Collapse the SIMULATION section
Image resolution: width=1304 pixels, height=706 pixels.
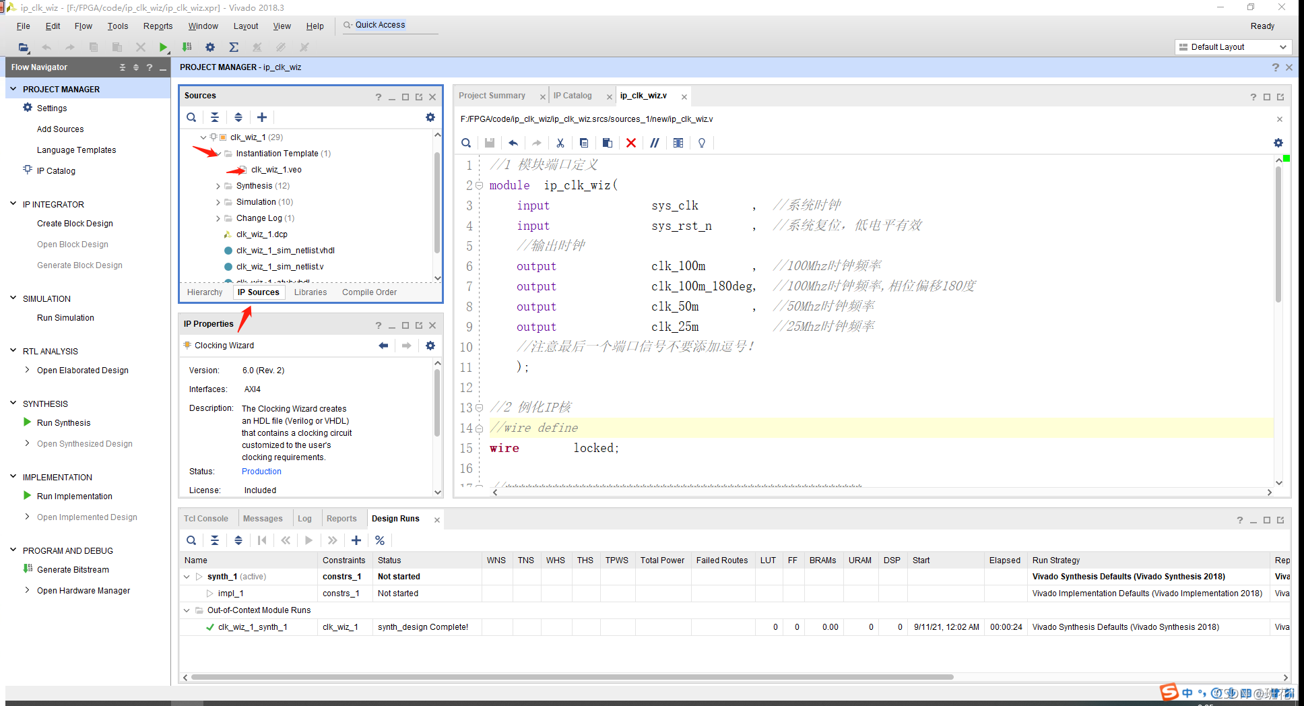[x=13, y=298]
